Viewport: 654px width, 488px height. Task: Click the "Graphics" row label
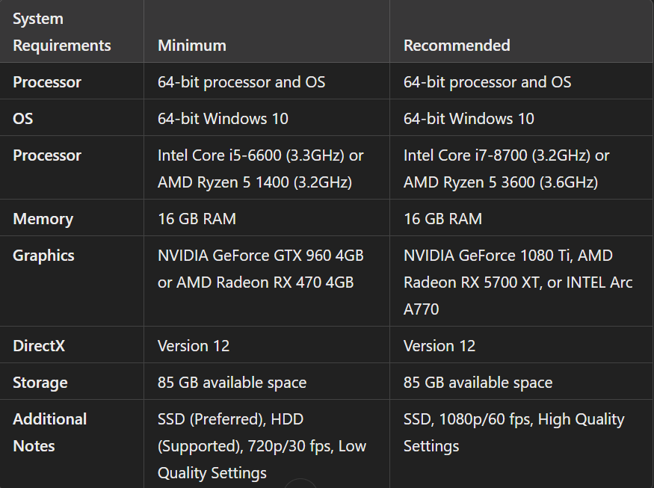43,256
